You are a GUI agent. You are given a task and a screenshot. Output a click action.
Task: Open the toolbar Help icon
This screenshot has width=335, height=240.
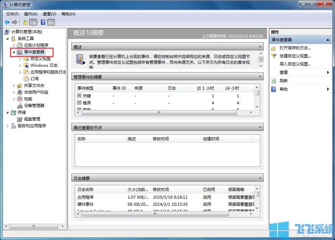[x=43, y=22]
